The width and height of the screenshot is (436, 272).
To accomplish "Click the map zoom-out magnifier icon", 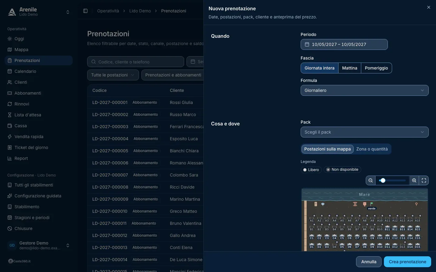I will [371, 180].
